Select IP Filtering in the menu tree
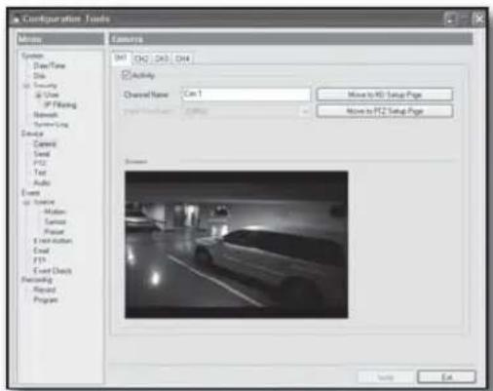493x391 pixels. click(59, 104)
